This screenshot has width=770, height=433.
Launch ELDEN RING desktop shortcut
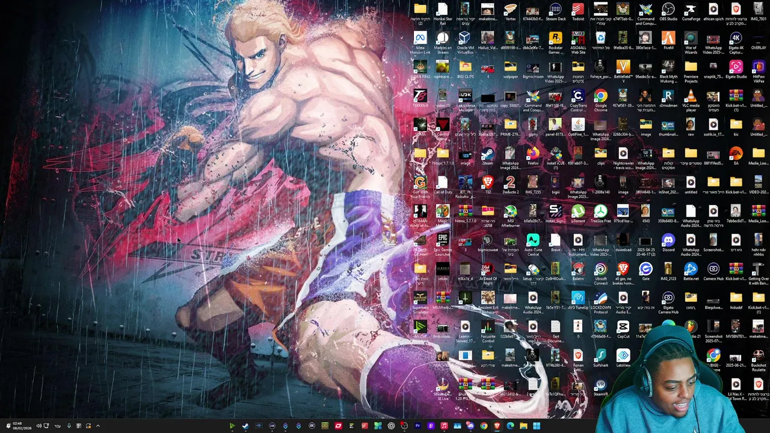[420, 70]
